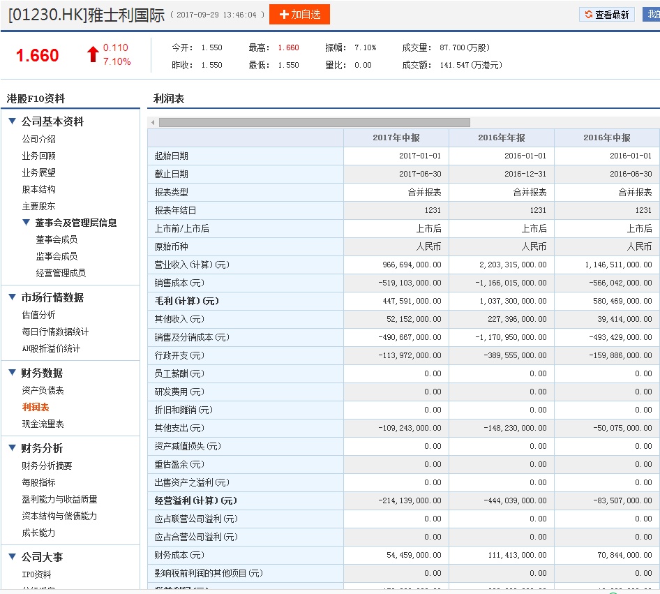Open the 资产负债表 balance sheet
This screenshot has height=594, width=660.
coord(43,390)
